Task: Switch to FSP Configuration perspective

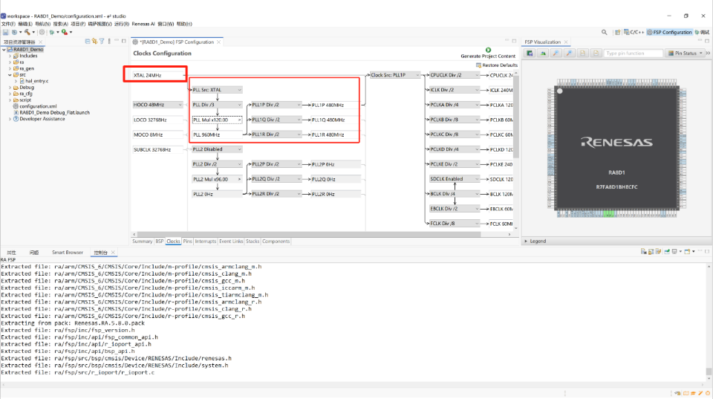Action: click(669, 32)
